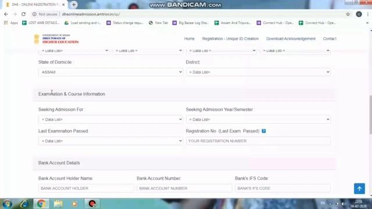This screenshot has width=372, height=209.
Task: Open new browser tab with plus
Action: point(74,5)
